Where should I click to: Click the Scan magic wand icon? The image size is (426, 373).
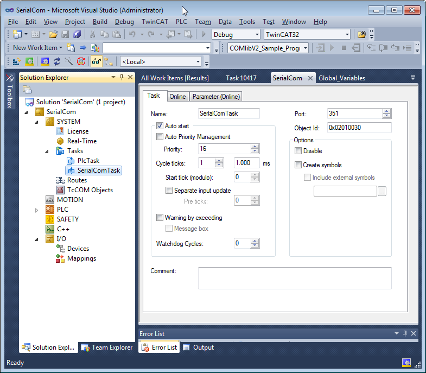tap(69, 61)
